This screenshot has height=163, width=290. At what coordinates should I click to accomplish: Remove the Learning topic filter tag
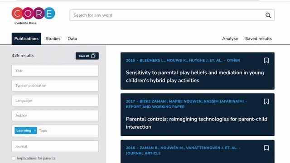coord(35,130)
